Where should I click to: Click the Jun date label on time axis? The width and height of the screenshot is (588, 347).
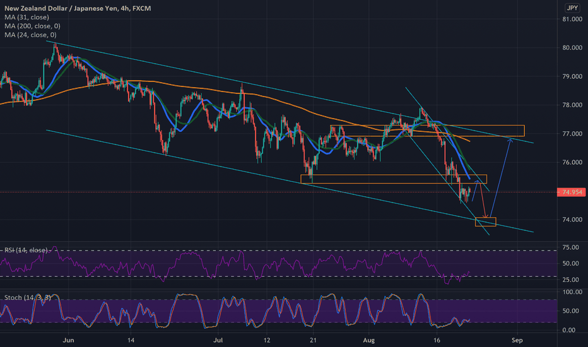[68, 340]
